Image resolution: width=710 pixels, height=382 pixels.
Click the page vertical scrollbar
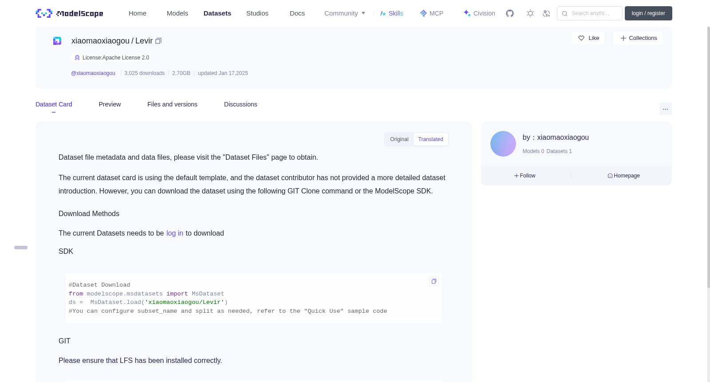coord(708,155)
